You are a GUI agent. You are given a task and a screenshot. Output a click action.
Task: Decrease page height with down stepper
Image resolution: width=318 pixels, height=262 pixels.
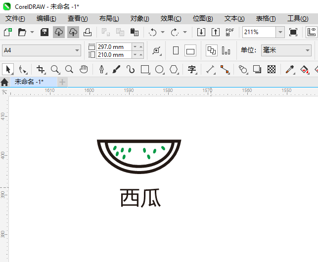135,55
